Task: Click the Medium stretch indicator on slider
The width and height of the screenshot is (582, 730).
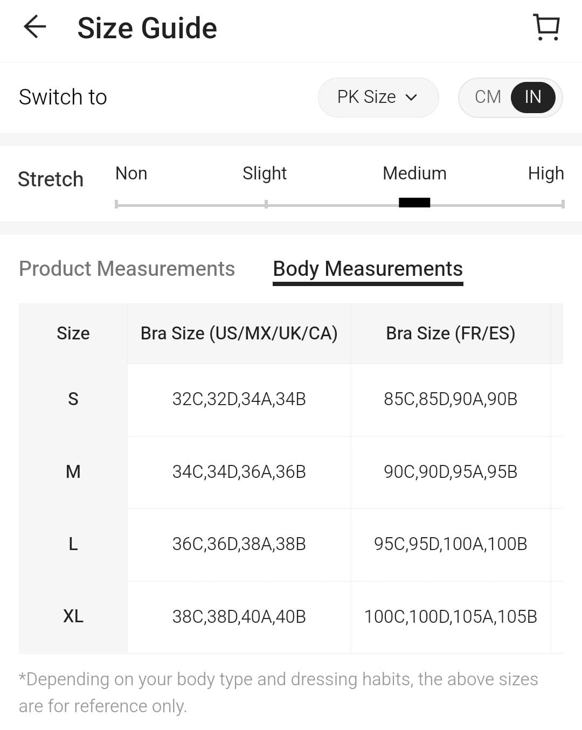Action: coord(414,203)
